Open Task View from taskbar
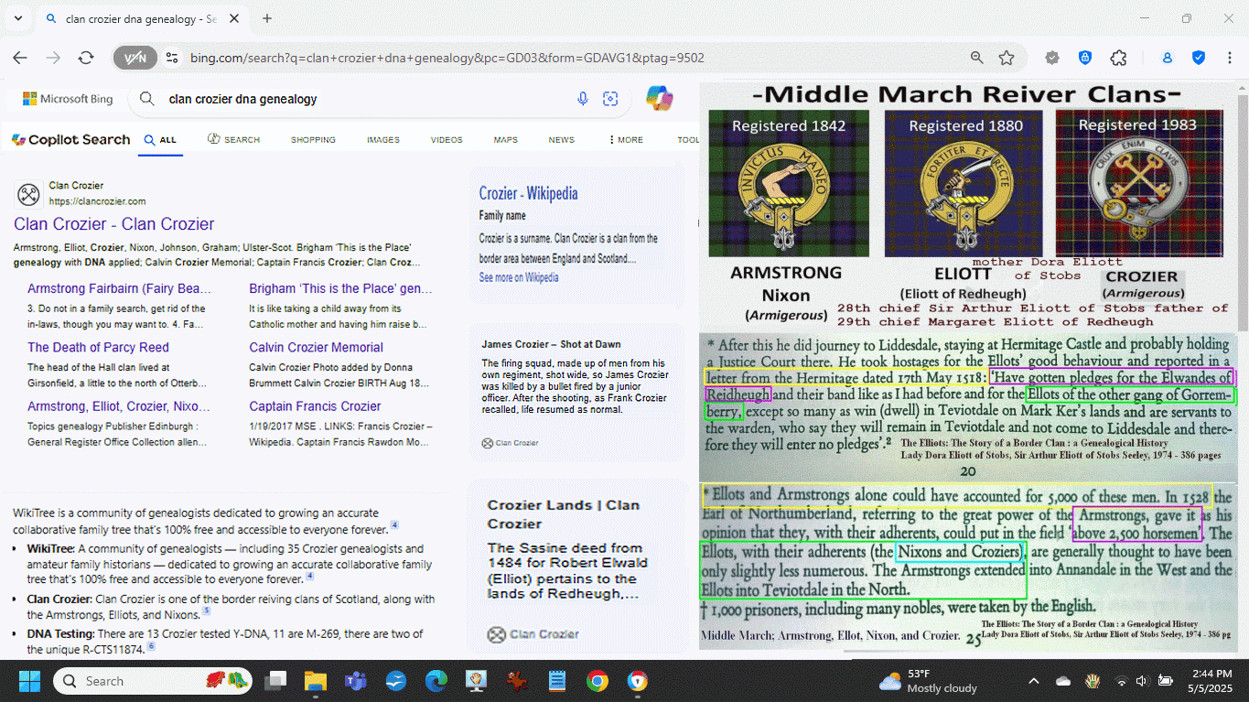The height and width of the screenshot is (702, 1249). [x=275, y=681]
